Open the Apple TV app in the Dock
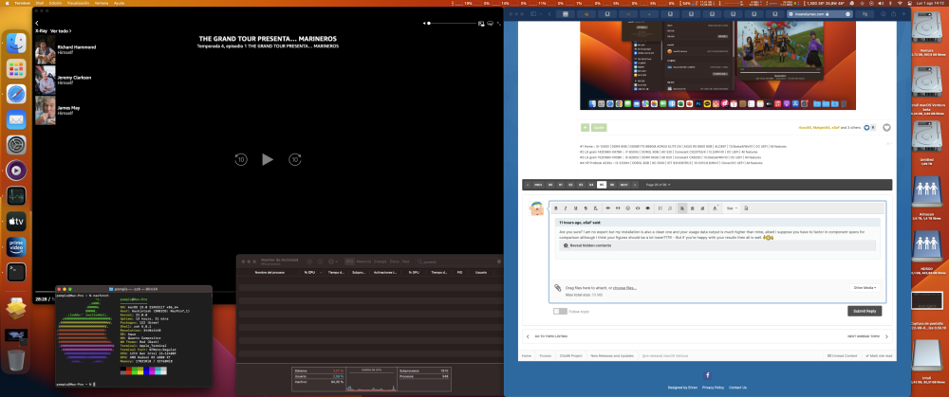949x397 pixels. (x=16, y=221)
